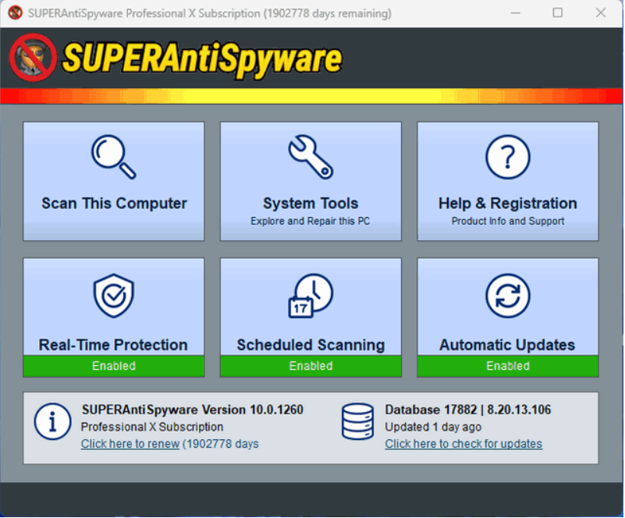Click the circular arrows update icon

click(507, 296)
